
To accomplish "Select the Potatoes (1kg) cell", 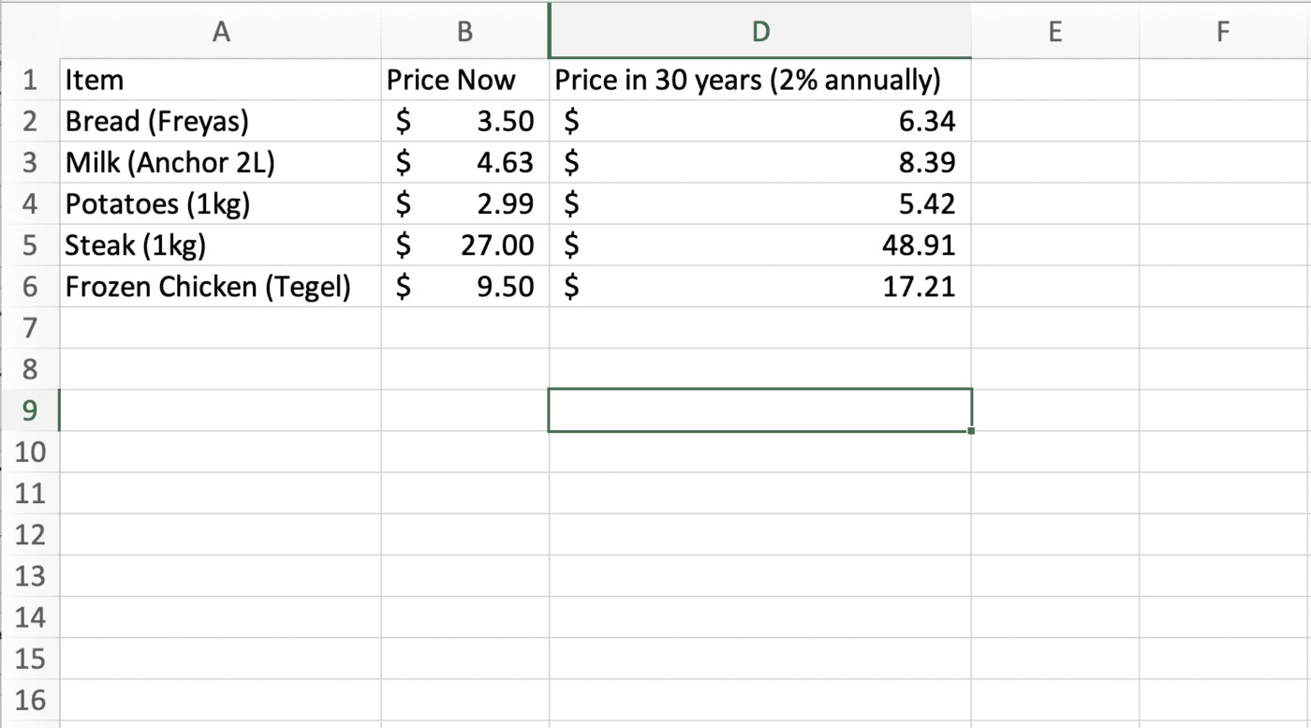I will 221,203.
